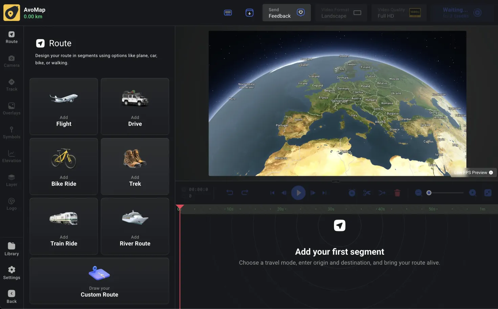Add a Drive segment

135,106
